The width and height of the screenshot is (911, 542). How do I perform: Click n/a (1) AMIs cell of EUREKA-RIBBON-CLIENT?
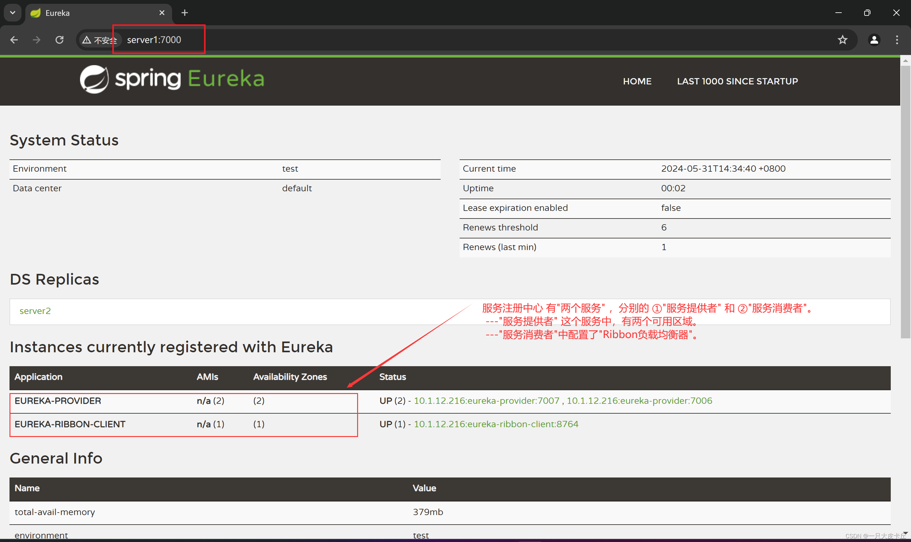(x=210, y=424)
